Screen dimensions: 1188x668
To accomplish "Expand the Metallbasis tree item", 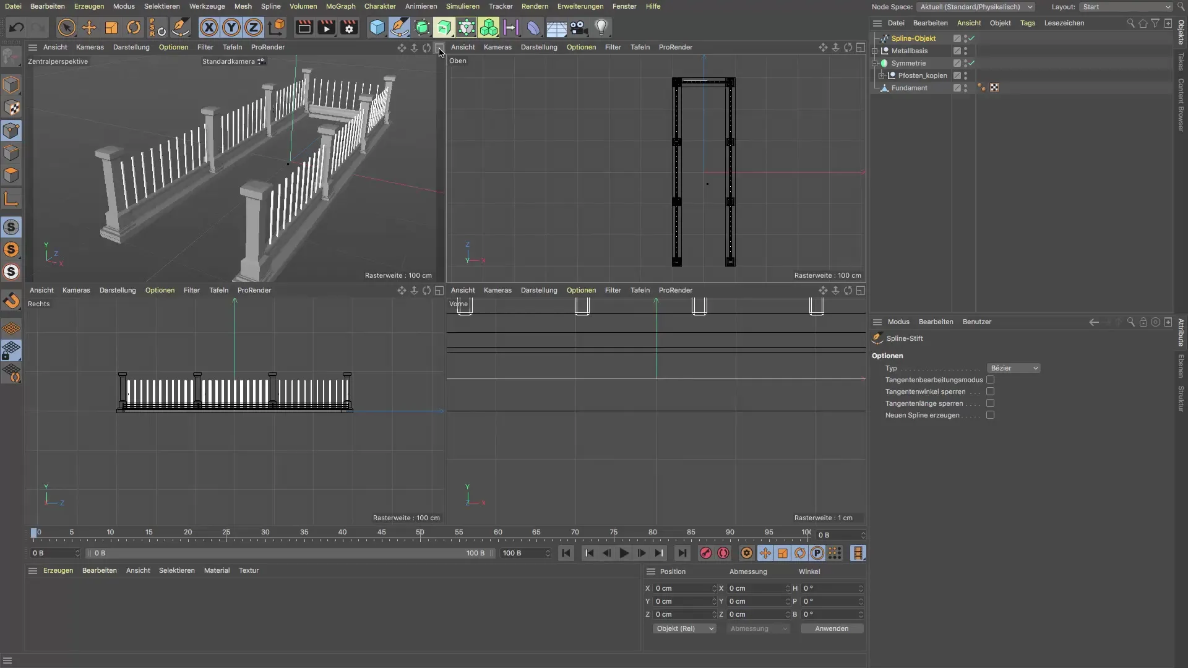I will [875, 51].
